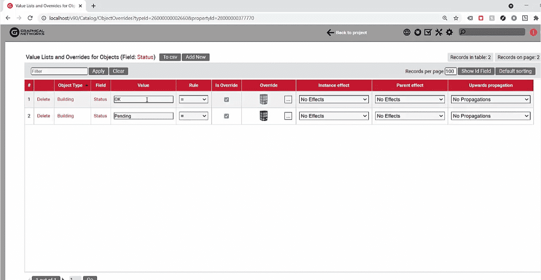
Task: Click the Instance effect column header
Action: (x=334, y=85)
